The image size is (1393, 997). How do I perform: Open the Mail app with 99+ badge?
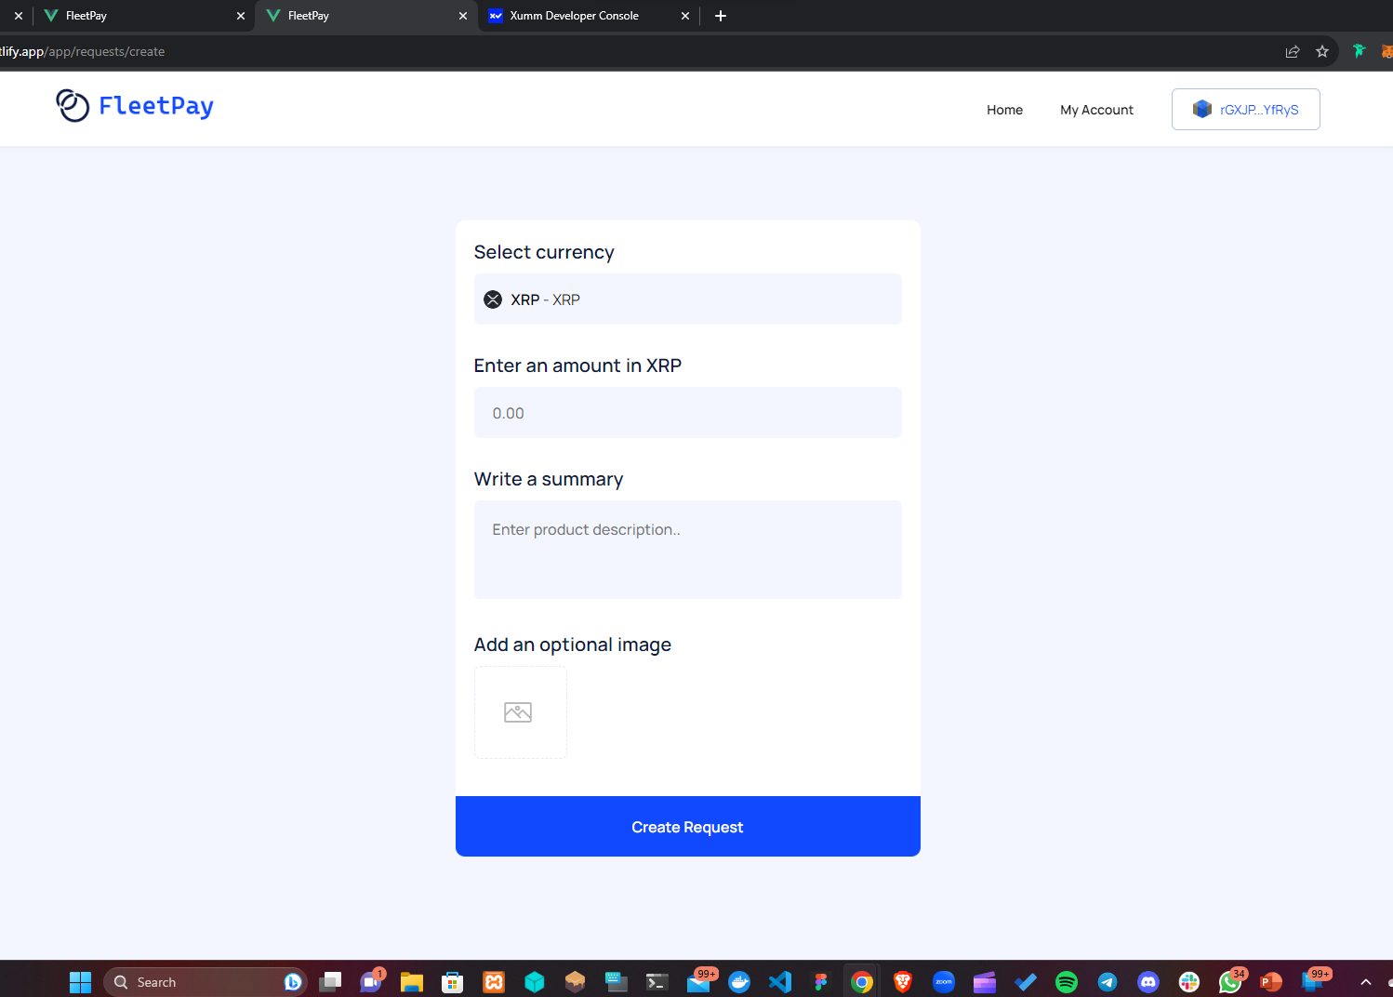pyautogui.click(x=698, y=981)
